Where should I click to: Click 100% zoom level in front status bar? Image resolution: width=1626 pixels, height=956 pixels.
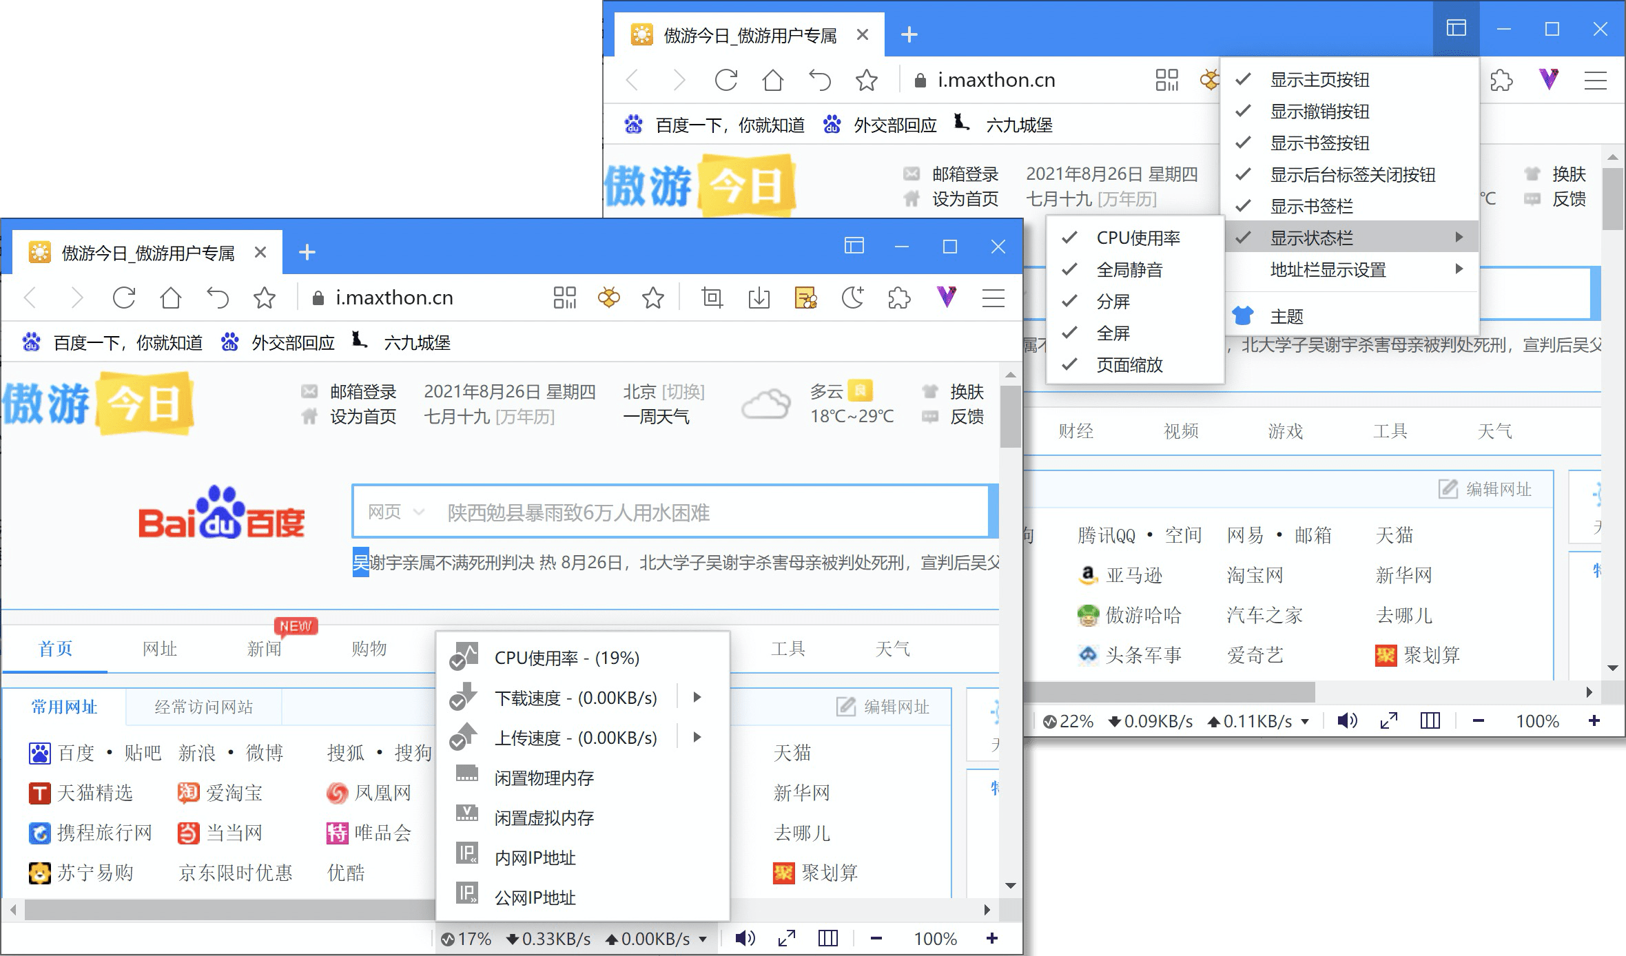[935, 939]
